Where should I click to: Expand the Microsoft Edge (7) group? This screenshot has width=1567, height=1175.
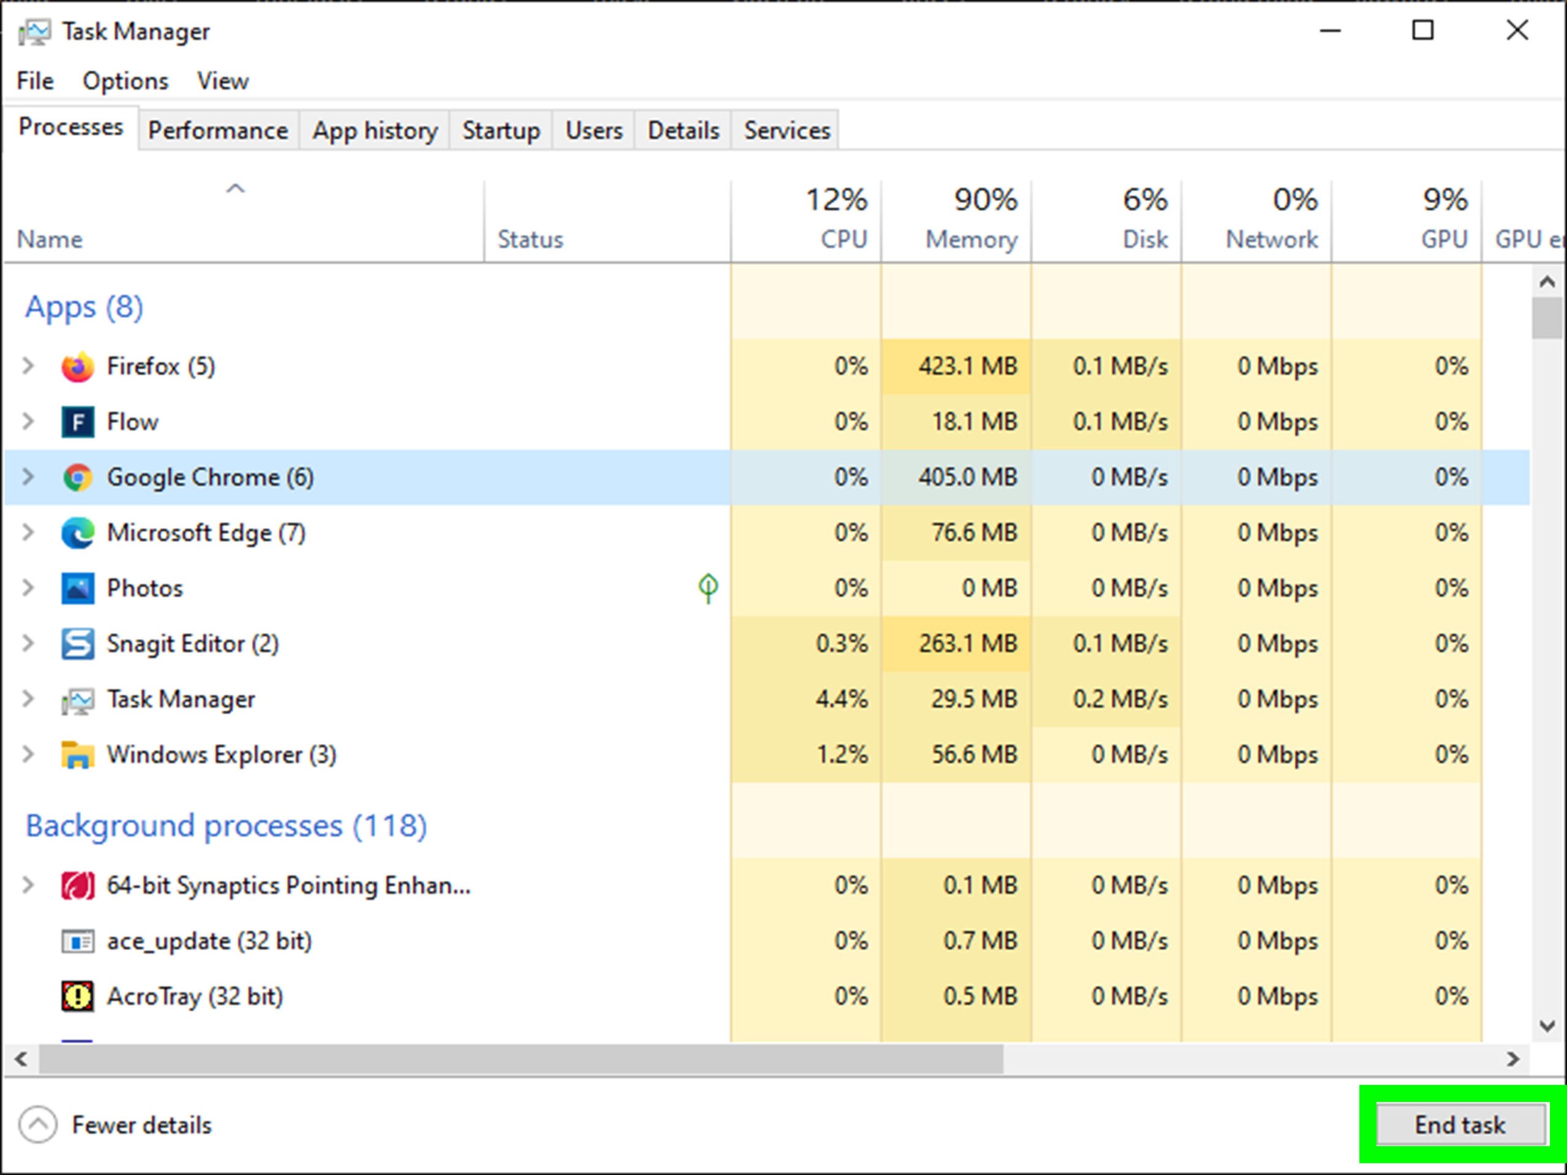[28, 532]
